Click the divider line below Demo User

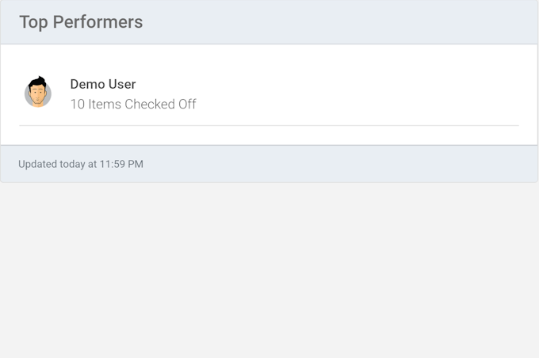[x=269, y=125]
